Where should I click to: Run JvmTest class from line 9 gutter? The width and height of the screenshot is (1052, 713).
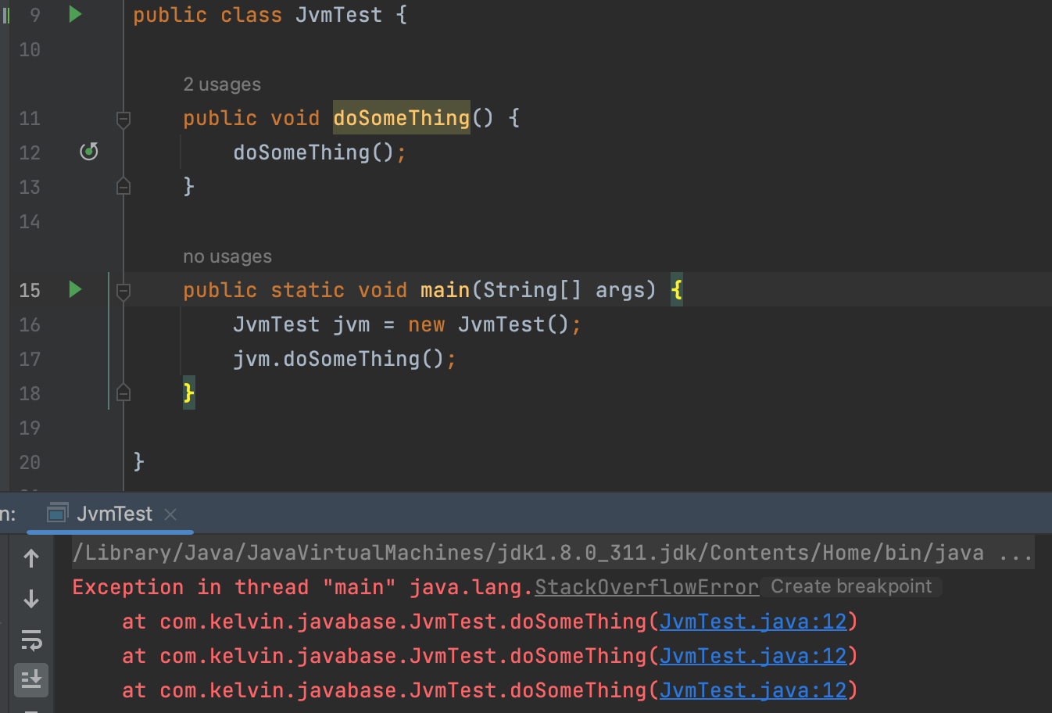pos(75,14)
